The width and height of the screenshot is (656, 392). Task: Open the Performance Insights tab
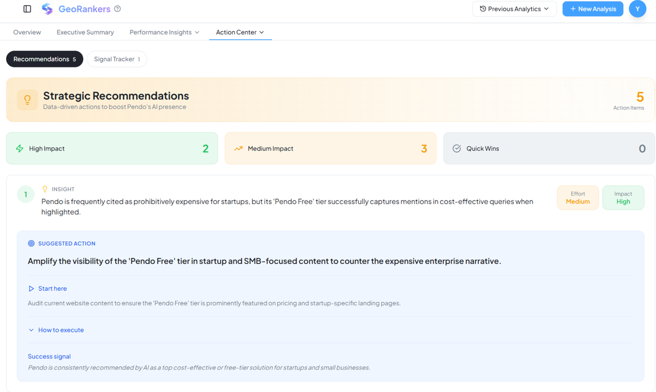164,32
